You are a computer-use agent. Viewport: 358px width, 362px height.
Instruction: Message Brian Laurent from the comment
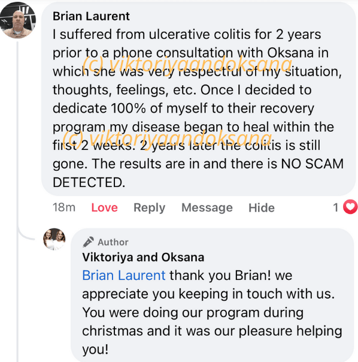pyautogui.click(x=207, y=207)
